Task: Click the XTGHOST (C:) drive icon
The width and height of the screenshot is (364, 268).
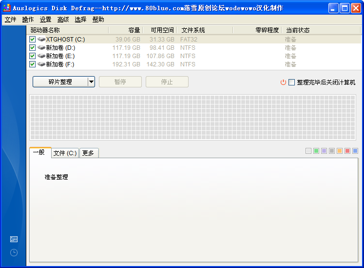Action: click(x=41, y=39)
